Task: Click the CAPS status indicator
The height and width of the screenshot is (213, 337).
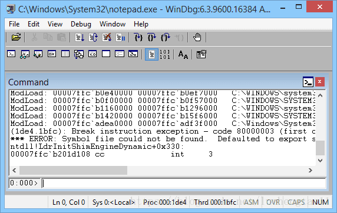Action: click(x=296, y=202)
